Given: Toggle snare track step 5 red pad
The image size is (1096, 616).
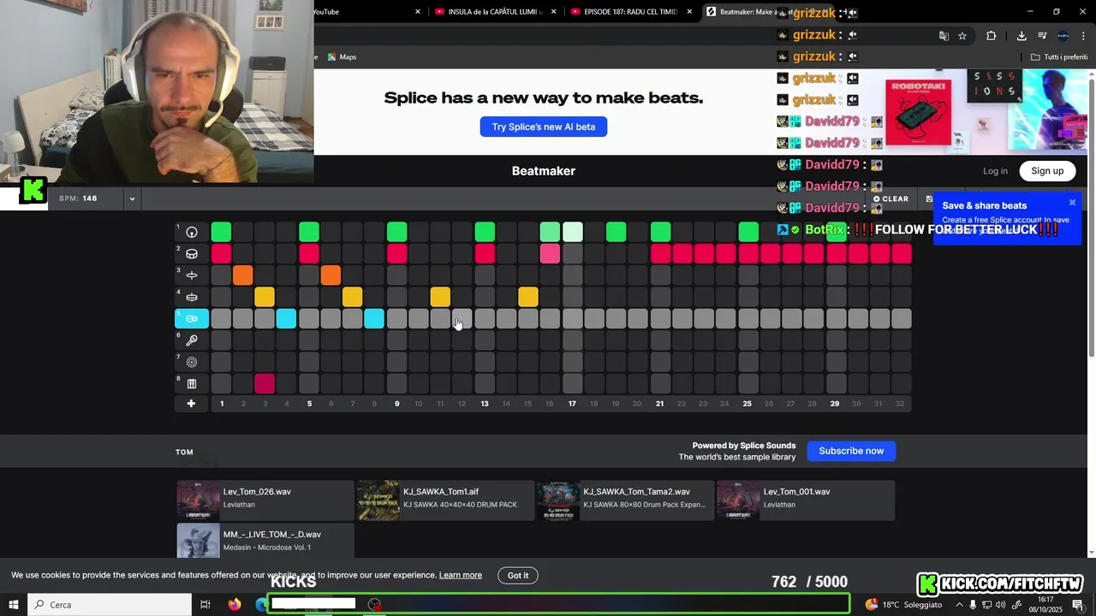Looking at the screenshot, I should (x=309, y=254).
